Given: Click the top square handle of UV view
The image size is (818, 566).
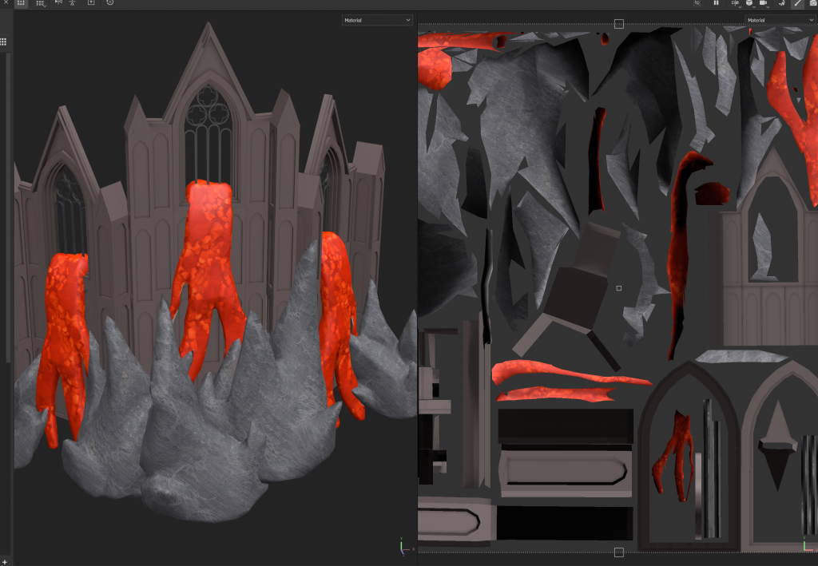Looking at the screenshot, I should [618, 25].
